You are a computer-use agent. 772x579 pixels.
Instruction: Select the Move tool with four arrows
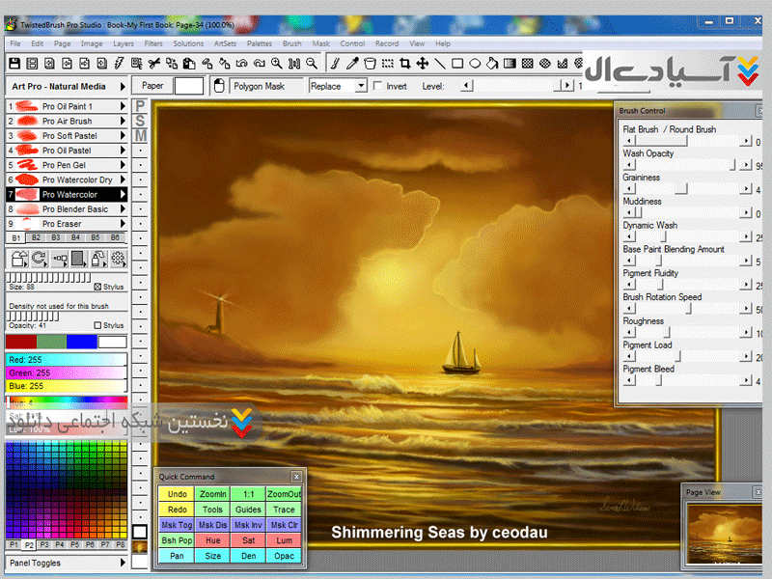pyautogui.click(x=422, y=64)
